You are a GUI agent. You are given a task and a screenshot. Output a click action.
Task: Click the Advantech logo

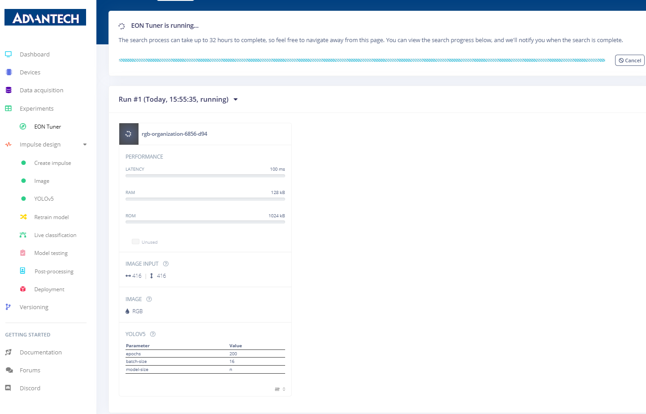point(45,17)
